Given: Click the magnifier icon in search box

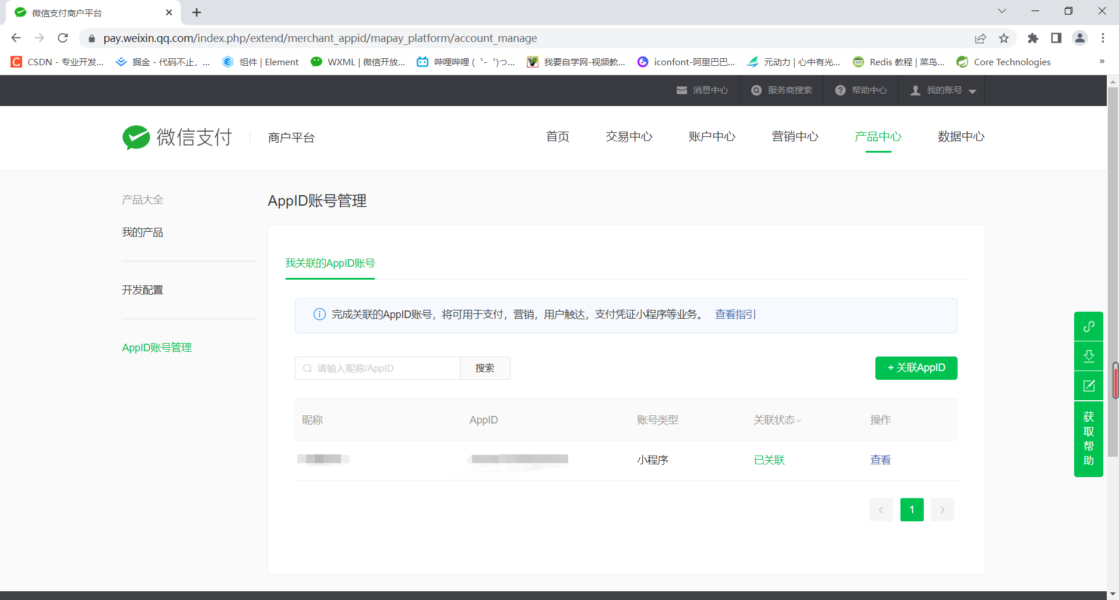Looking at the screenshot, I should (x=307, y=368).
